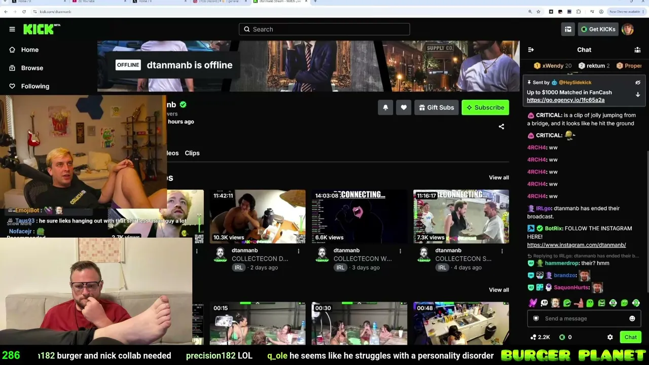This screenshot has width=649, height=365.
Task: Click the IRL tag on 4 days ago video
Action: tap(442, 268)
